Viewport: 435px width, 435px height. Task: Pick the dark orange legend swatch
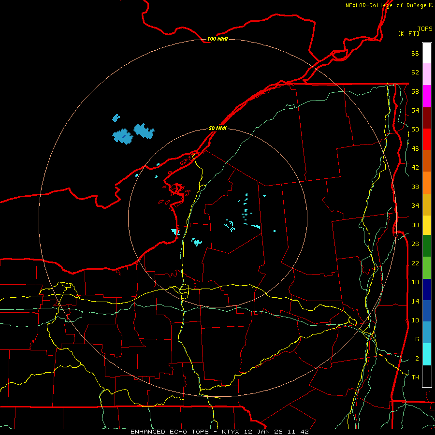point(427,161)
